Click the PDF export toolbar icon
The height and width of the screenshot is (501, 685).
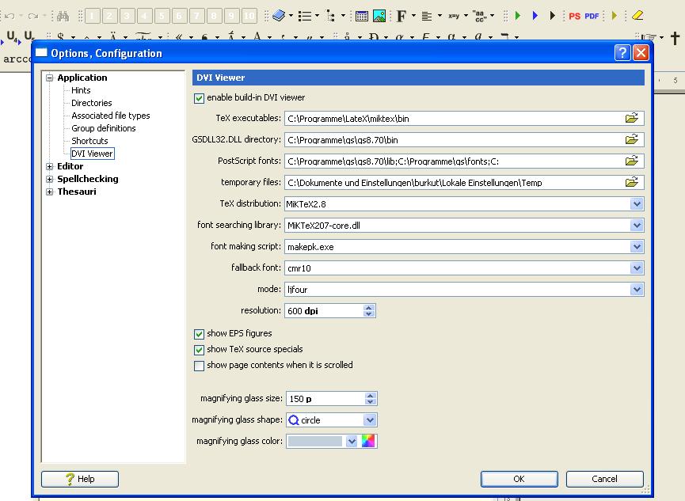coord(592,16)
